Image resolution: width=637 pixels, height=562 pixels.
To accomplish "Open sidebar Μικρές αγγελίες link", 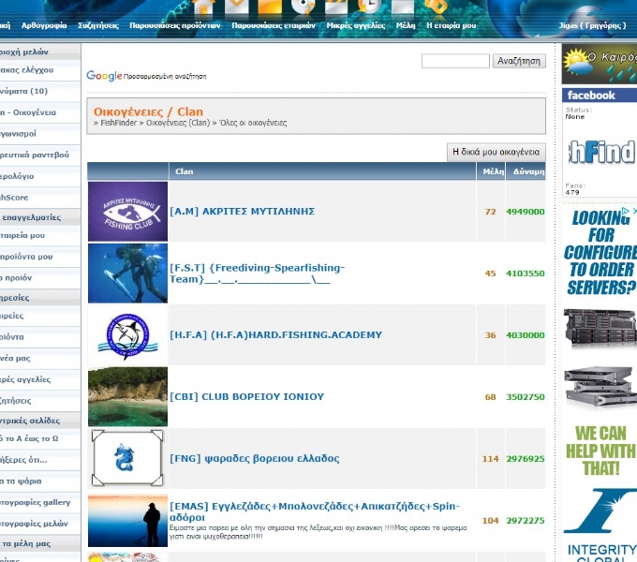I will 25,379.
